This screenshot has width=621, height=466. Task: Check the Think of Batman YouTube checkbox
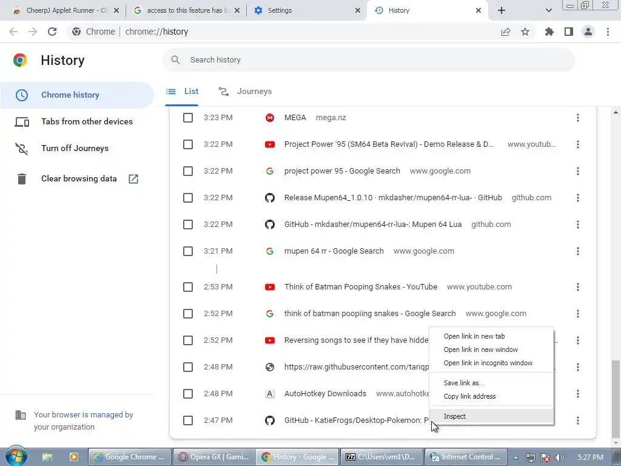pos(188,287)
